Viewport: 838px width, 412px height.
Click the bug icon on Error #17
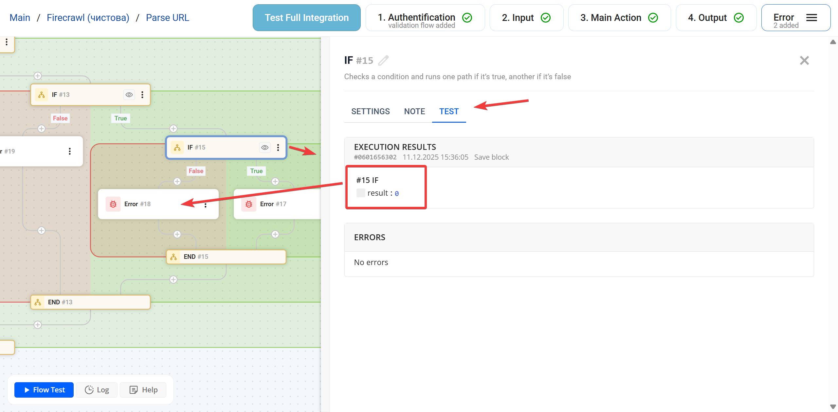249,204
